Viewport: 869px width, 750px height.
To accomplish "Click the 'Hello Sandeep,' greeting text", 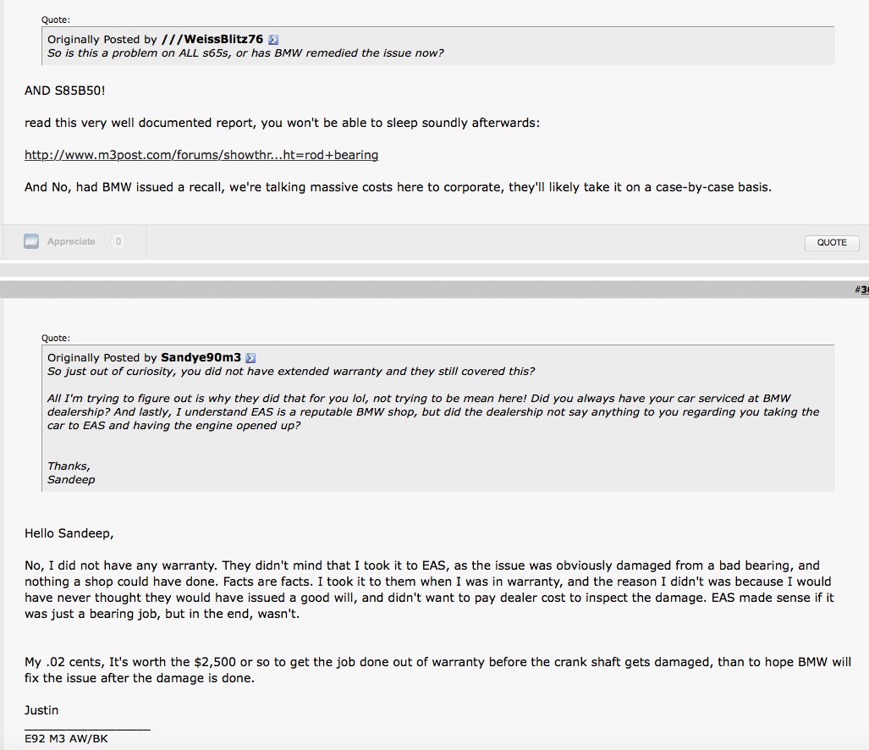I will click(69, 533).
